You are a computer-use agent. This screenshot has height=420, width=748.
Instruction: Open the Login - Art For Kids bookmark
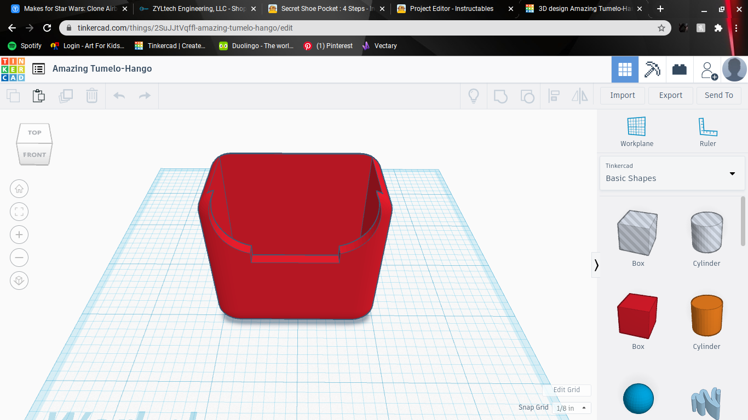(87, 46)
